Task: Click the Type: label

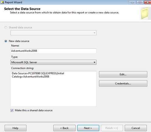Action: point(14,57)
